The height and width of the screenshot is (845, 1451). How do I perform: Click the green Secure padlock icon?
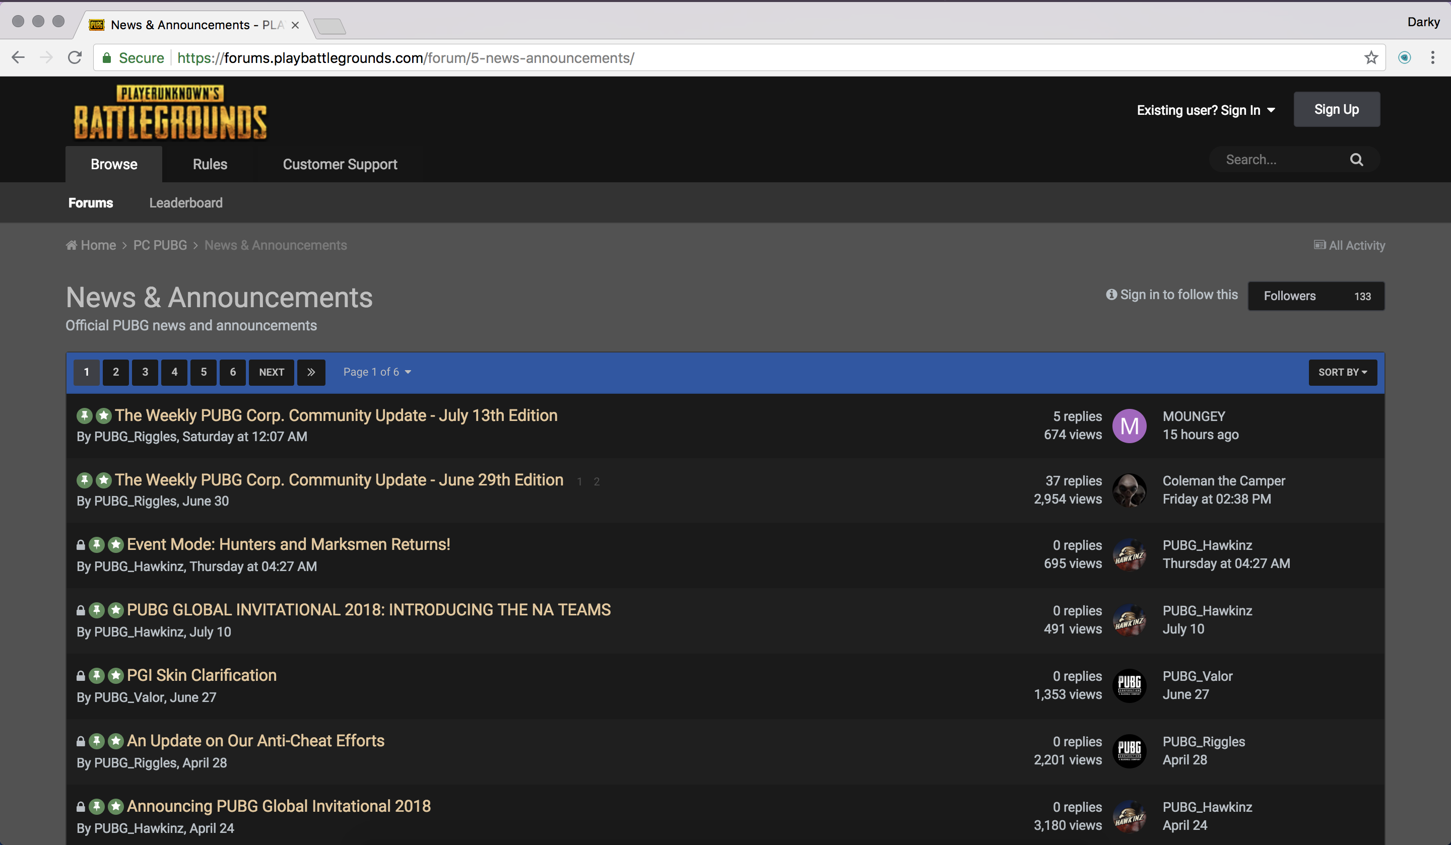106,57
